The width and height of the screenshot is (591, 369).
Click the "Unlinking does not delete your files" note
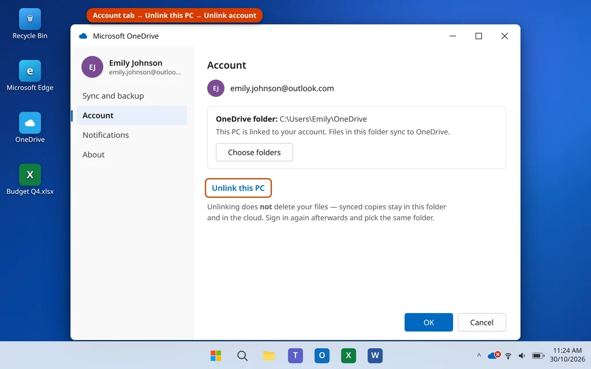pos(327,212)
